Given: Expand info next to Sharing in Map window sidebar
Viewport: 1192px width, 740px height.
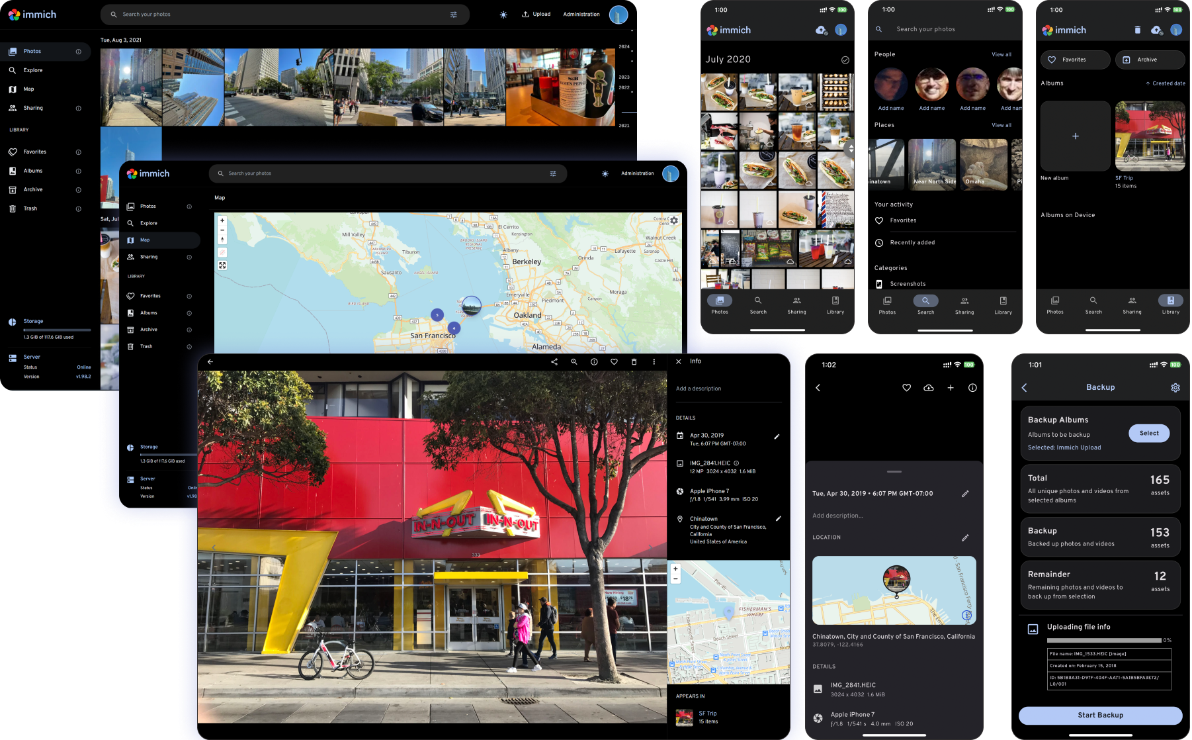Looking at the screenshot, I should [189, 257].
